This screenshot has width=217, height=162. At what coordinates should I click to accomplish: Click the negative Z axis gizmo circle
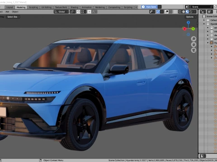coord(189,35)
